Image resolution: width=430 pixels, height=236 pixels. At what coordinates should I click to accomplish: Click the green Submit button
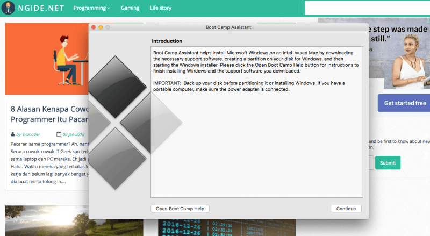point(388,163)
